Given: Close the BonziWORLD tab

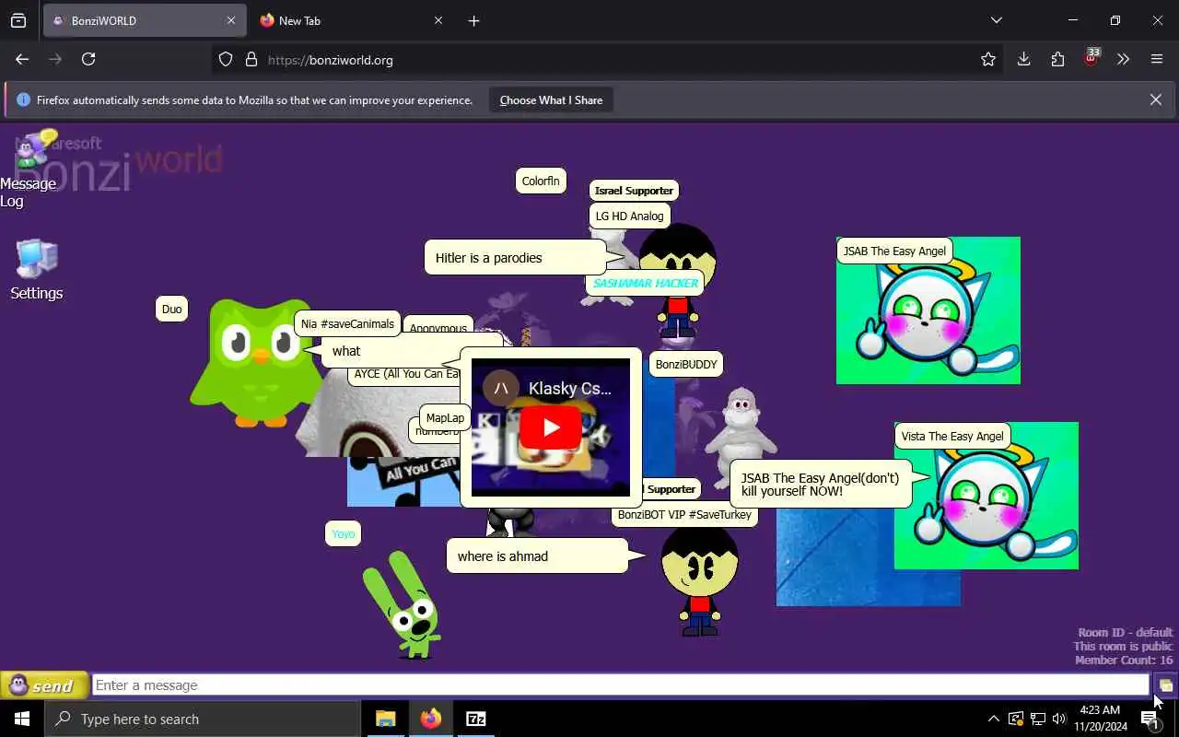Looking at the screenshot, I should coord(231,20).
